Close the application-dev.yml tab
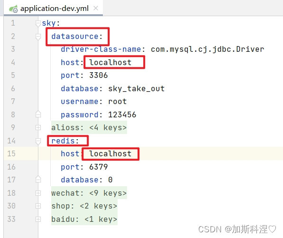Viewport: 283px width, 238px height. [x=96, y=8]
